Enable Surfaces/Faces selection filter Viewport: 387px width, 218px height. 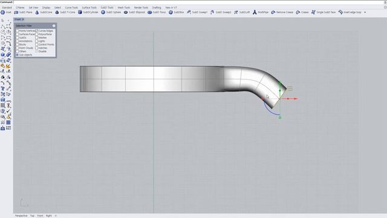(x=18, y=35)
